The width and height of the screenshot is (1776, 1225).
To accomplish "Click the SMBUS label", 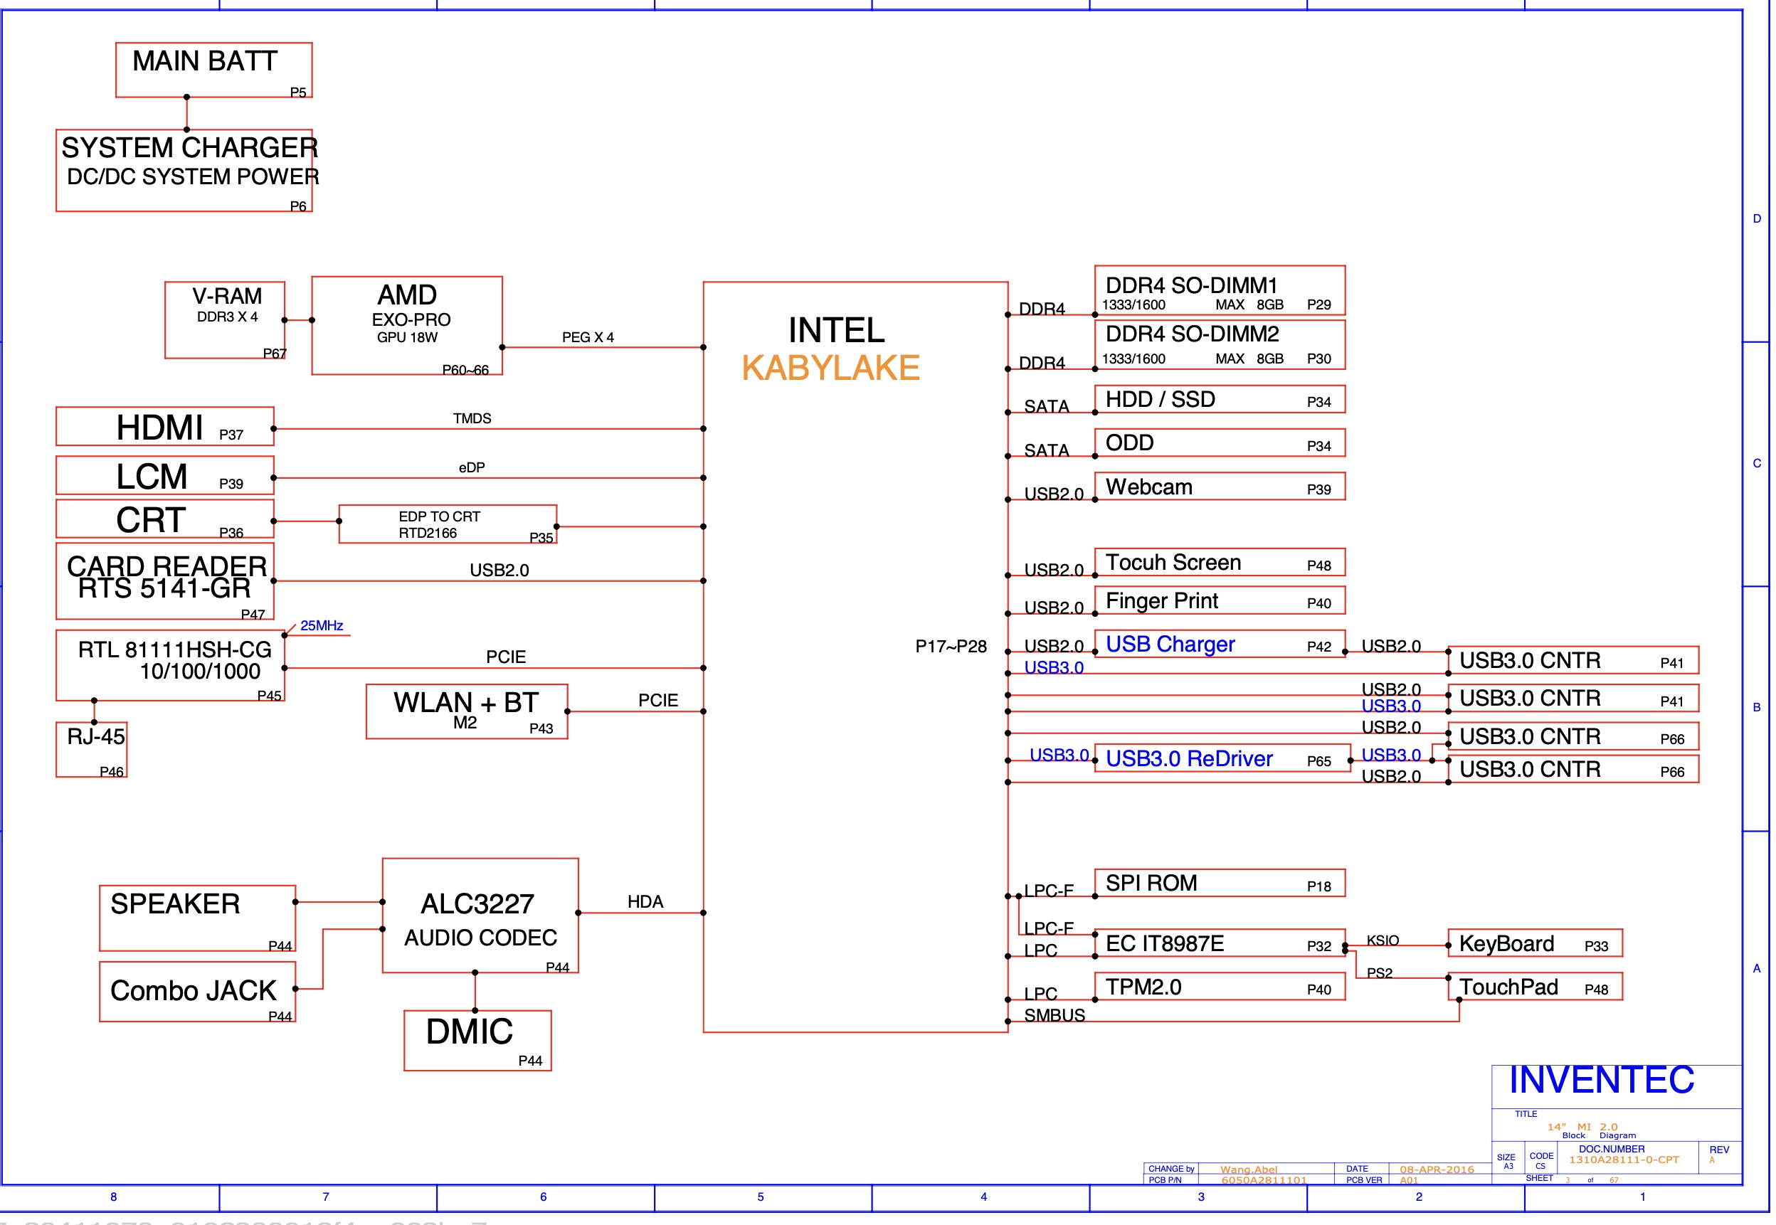I will pyautogui.click(x=1054, y=1015).
